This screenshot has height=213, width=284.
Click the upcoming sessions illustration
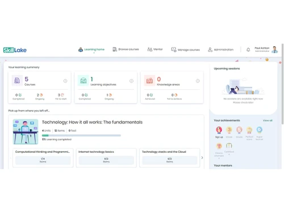(243, 86)
